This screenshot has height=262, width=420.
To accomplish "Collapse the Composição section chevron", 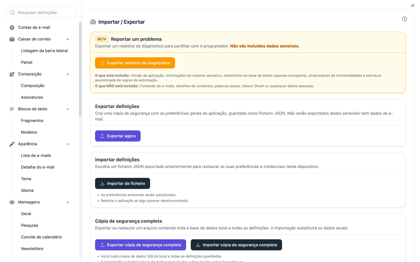I will pyautogui.click(x=68, y=74).
